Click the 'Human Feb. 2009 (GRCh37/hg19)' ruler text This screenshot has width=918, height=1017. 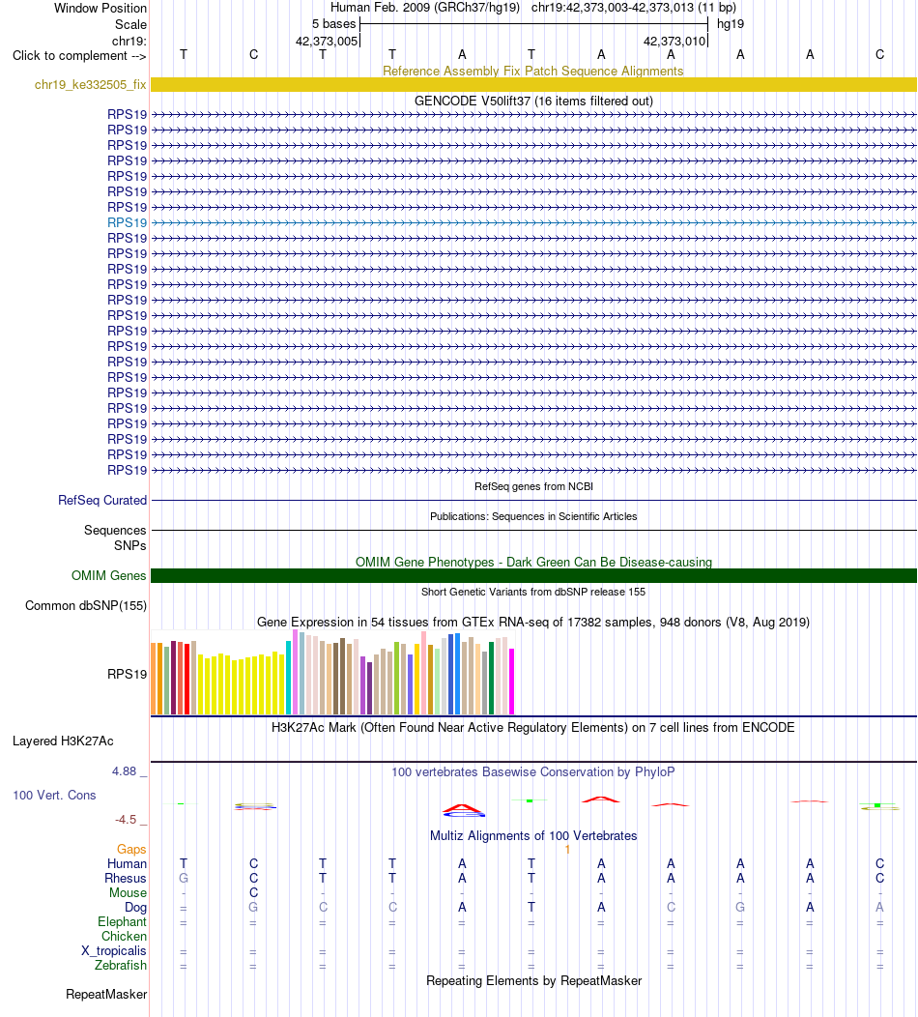[x=425, y=8]
